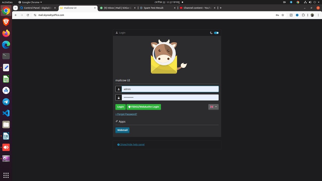Viewport: 322px width, 181px height.
Task: Click the volume speaker icon
Action: (x=310, y=2)
